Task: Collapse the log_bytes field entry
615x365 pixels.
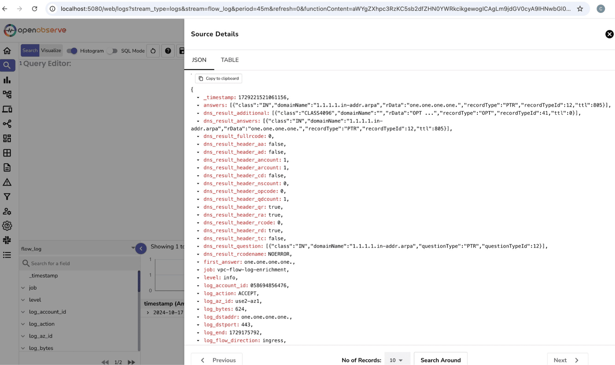Action: click(23, 348)
